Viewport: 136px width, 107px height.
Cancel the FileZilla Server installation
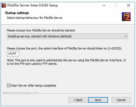point(121,100)
